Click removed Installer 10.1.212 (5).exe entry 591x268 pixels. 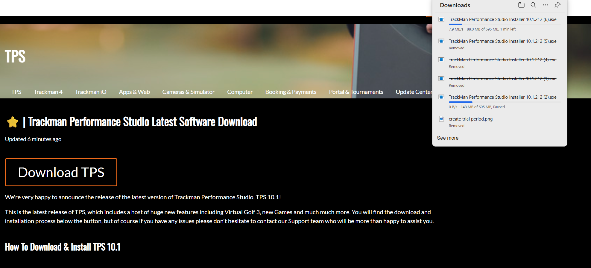[x=502, y=41]
